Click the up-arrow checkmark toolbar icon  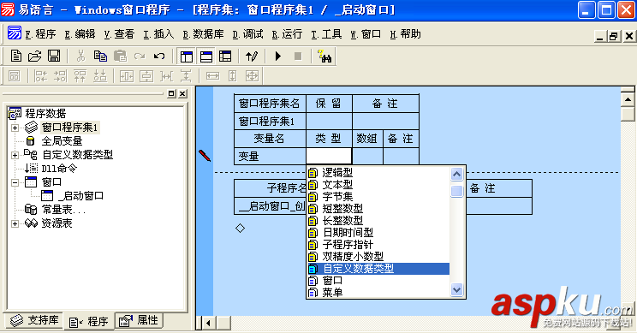click(x=252, y=56)
